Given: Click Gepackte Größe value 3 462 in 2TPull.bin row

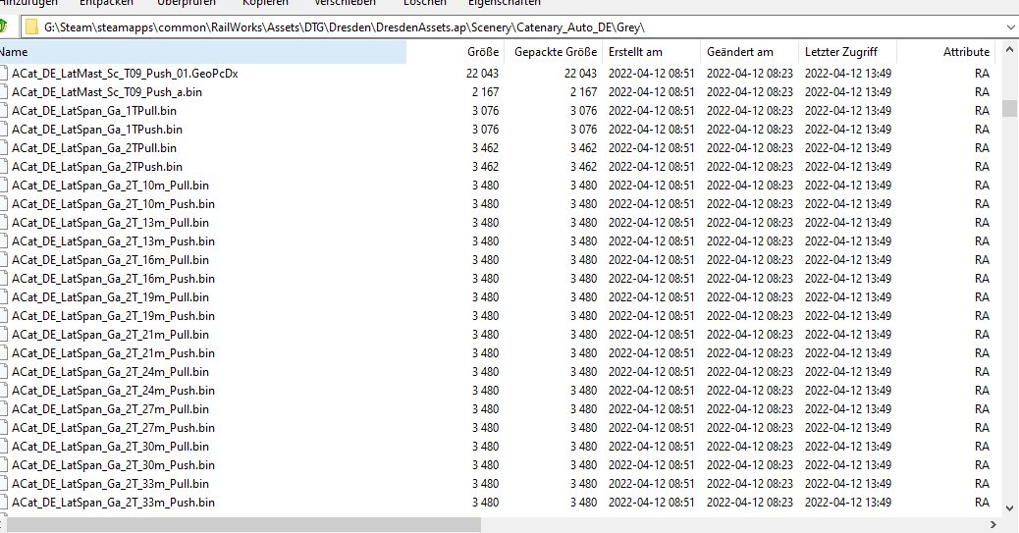Looking at the screenshot, I should coord(583,148).
